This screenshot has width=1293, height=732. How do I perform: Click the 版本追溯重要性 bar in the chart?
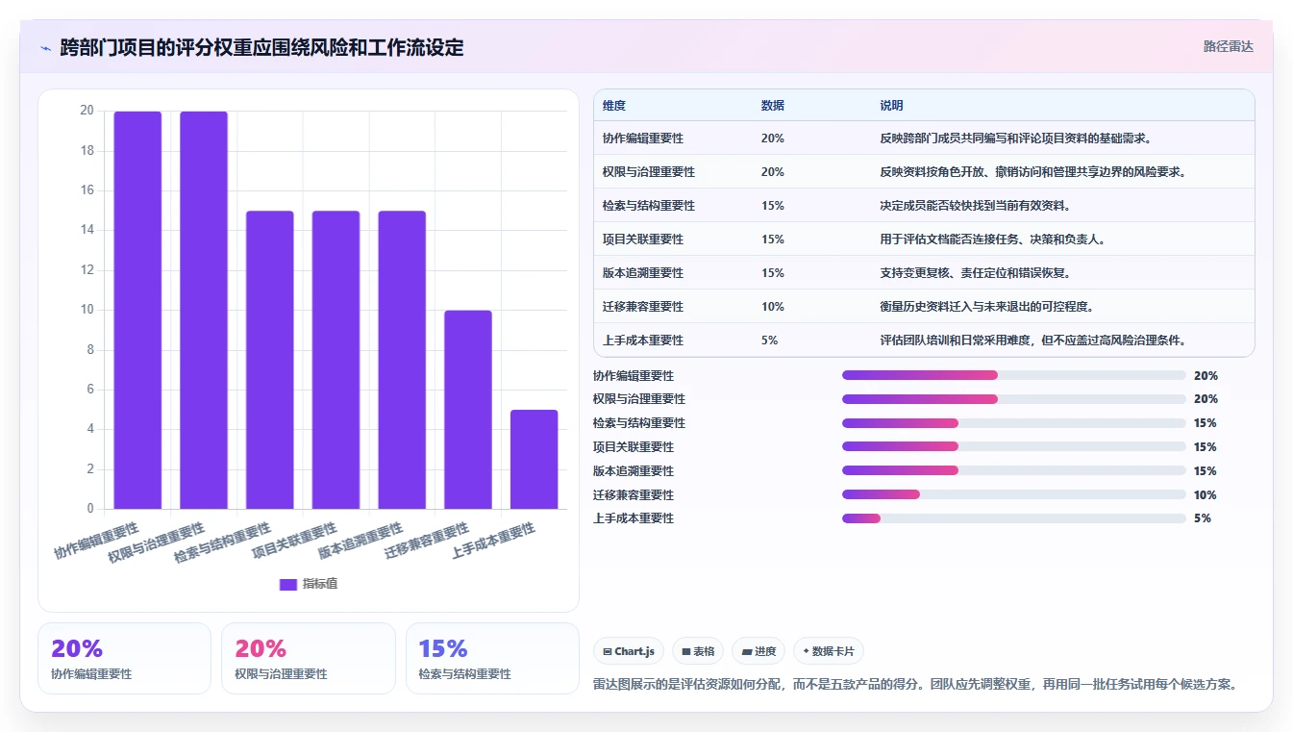(x=402, y=360)
